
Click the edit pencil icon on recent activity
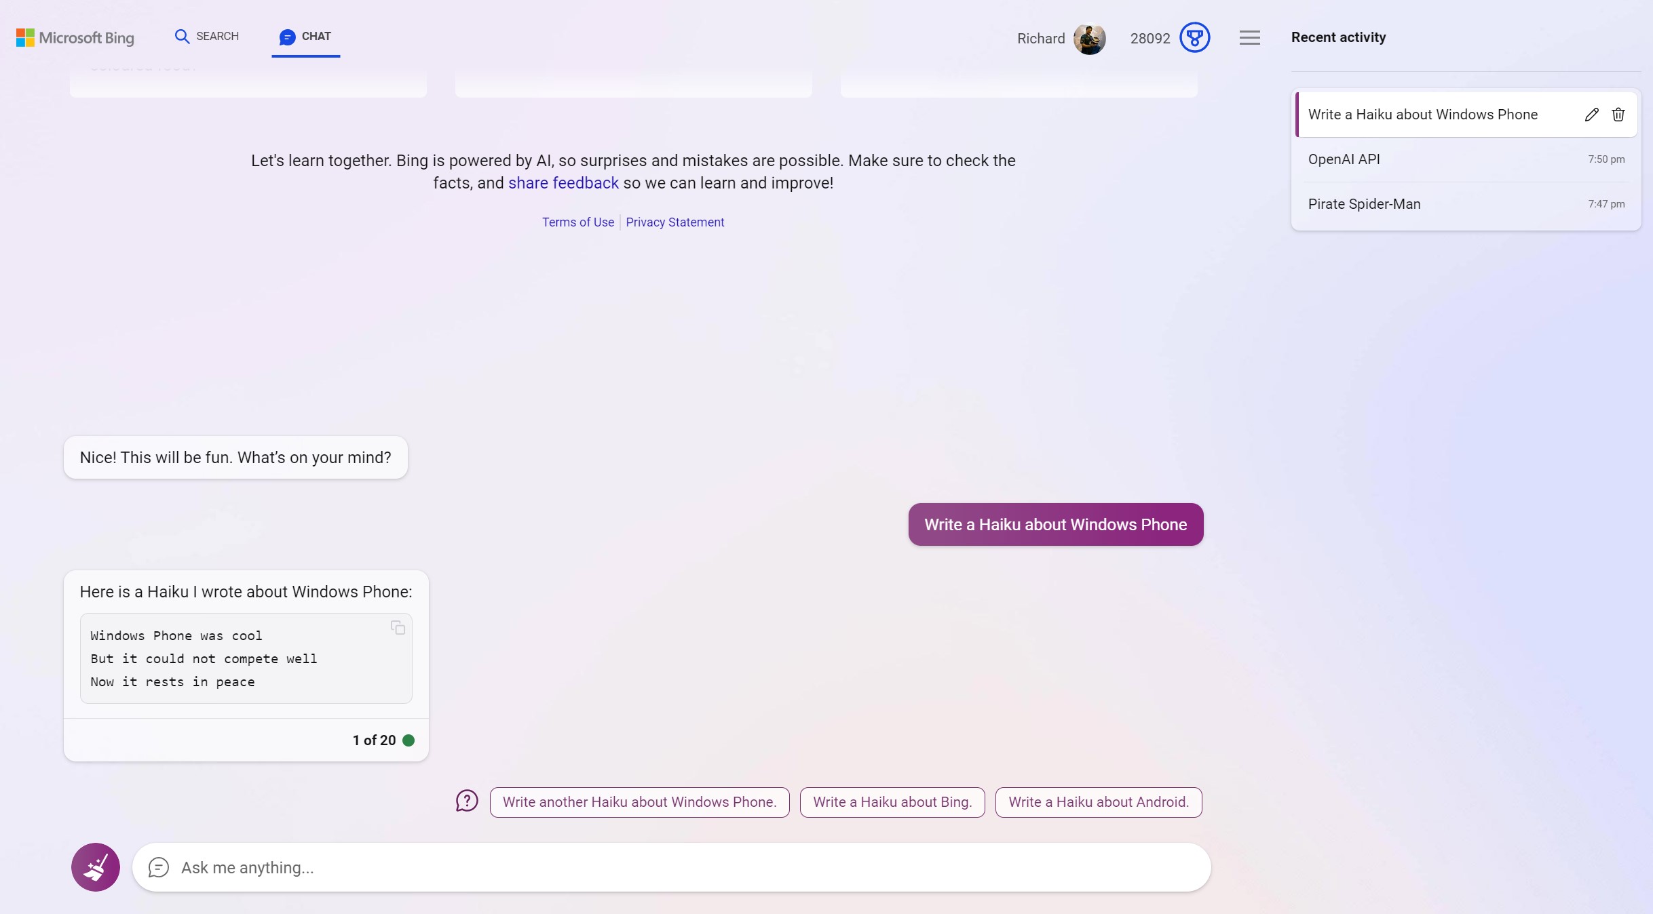[x=1591, y=114]
